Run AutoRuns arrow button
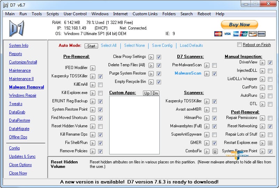The image size is (279, 188). tap(262, 96)
